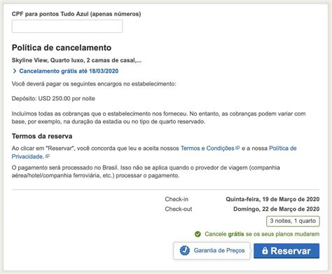
Task: Click the padlock icon on Reservar
Action: (265, 251)
